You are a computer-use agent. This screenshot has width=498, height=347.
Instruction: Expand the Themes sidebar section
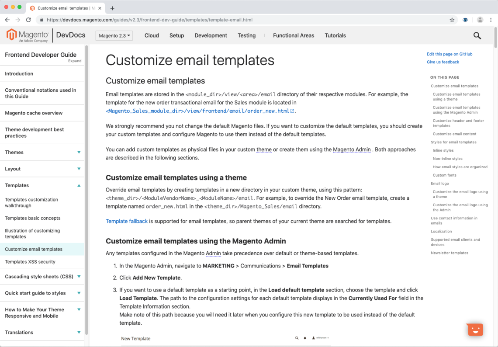pos(79,152)
